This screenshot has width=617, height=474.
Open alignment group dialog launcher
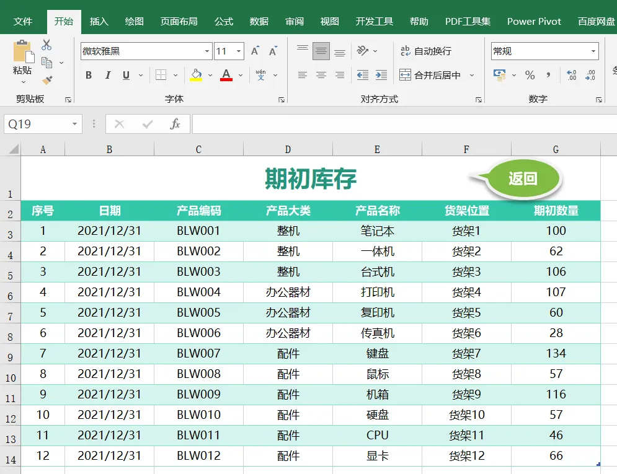pos(479,100)
